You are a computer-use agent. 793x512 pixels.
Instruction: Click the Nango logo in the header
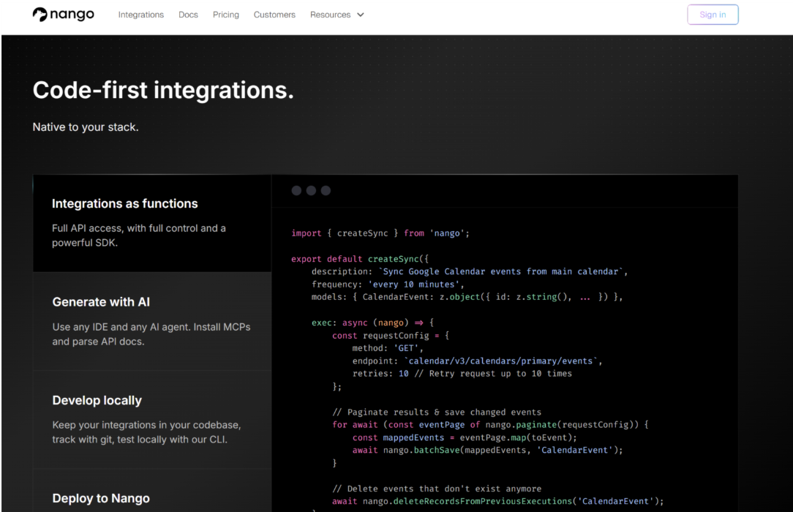[64, 15]
